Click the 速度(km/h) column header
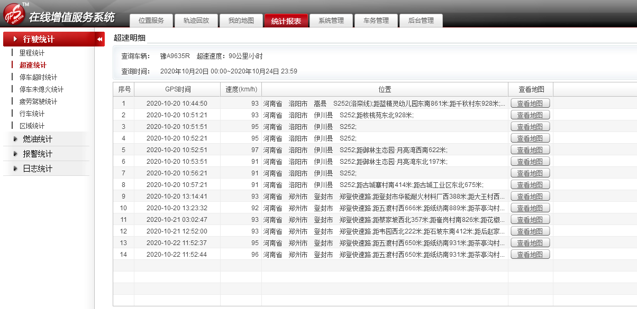 click(x=241, y=89)
